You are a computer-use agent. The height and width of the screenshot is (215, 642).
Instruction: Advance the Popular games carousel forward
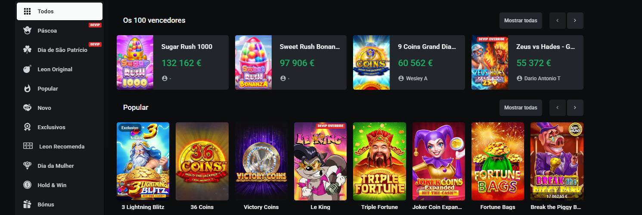(575, 108)
